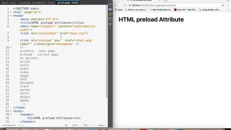Click the lightbulb hint icon in Brackets sidebar
Viewport: 231px width, 130px height.
(110, 24)
